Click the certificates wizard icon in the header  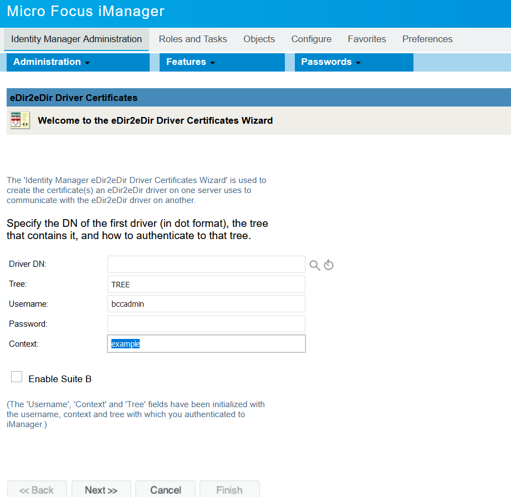[20, 120]
